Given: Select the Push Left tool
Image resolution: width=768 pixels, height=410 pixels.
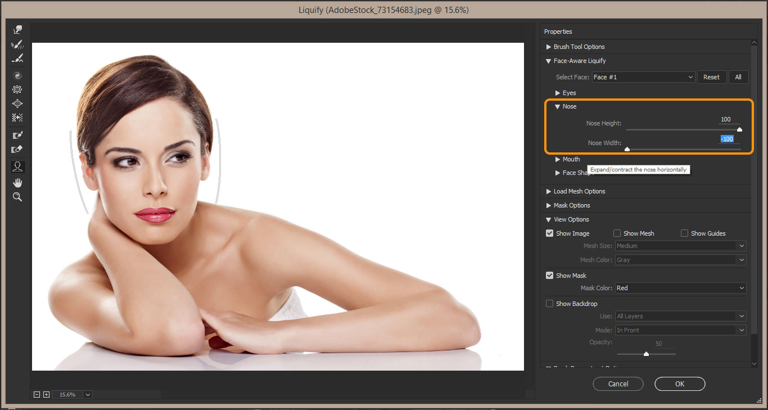Looking at the screenshot, I should click(17, 118).
